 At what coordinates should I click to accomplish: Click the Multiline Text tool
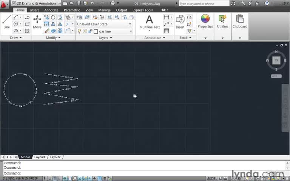pos(150,22)
